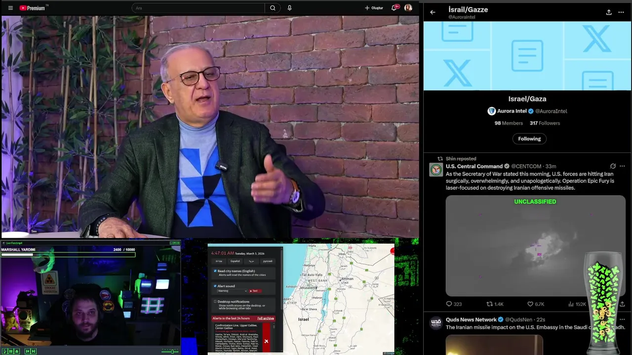Screen dimensions: 632x355
Task: Click the Shin reposted label
Action: pos(461,159)
